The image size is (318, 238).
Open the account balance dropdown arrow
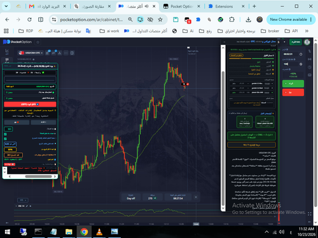click(x=284, y=42)
